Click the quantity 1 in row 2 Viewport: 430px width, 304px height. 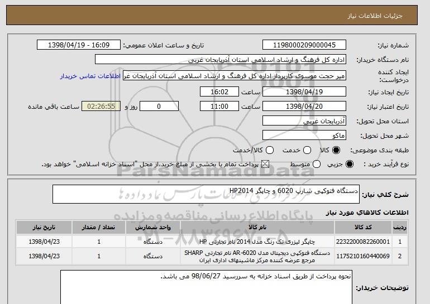point(99,256)
